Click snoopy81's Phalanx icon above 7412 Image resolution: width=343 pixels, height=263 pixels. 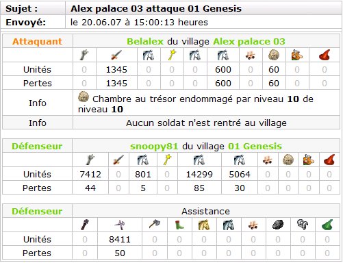(90, 160)
